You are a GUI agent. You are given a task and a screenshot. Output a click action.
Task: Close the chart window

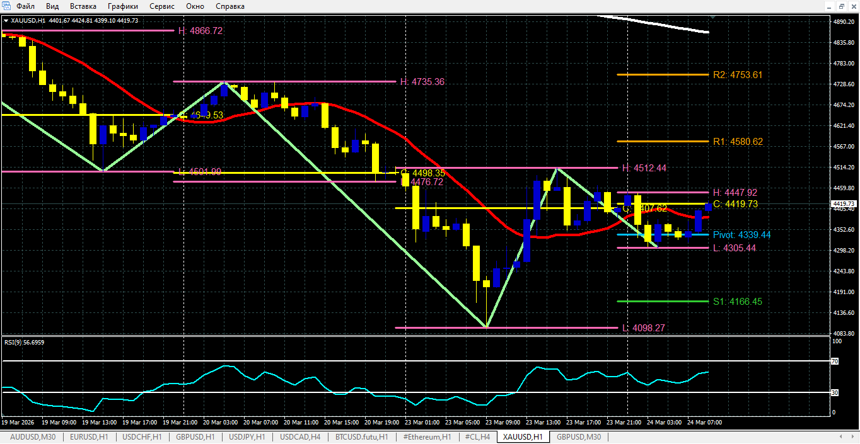pos(853,6)
